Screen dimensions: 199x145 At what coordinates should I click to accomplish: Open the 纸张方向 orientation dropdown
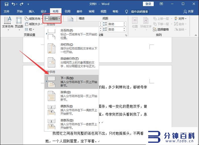34,19
